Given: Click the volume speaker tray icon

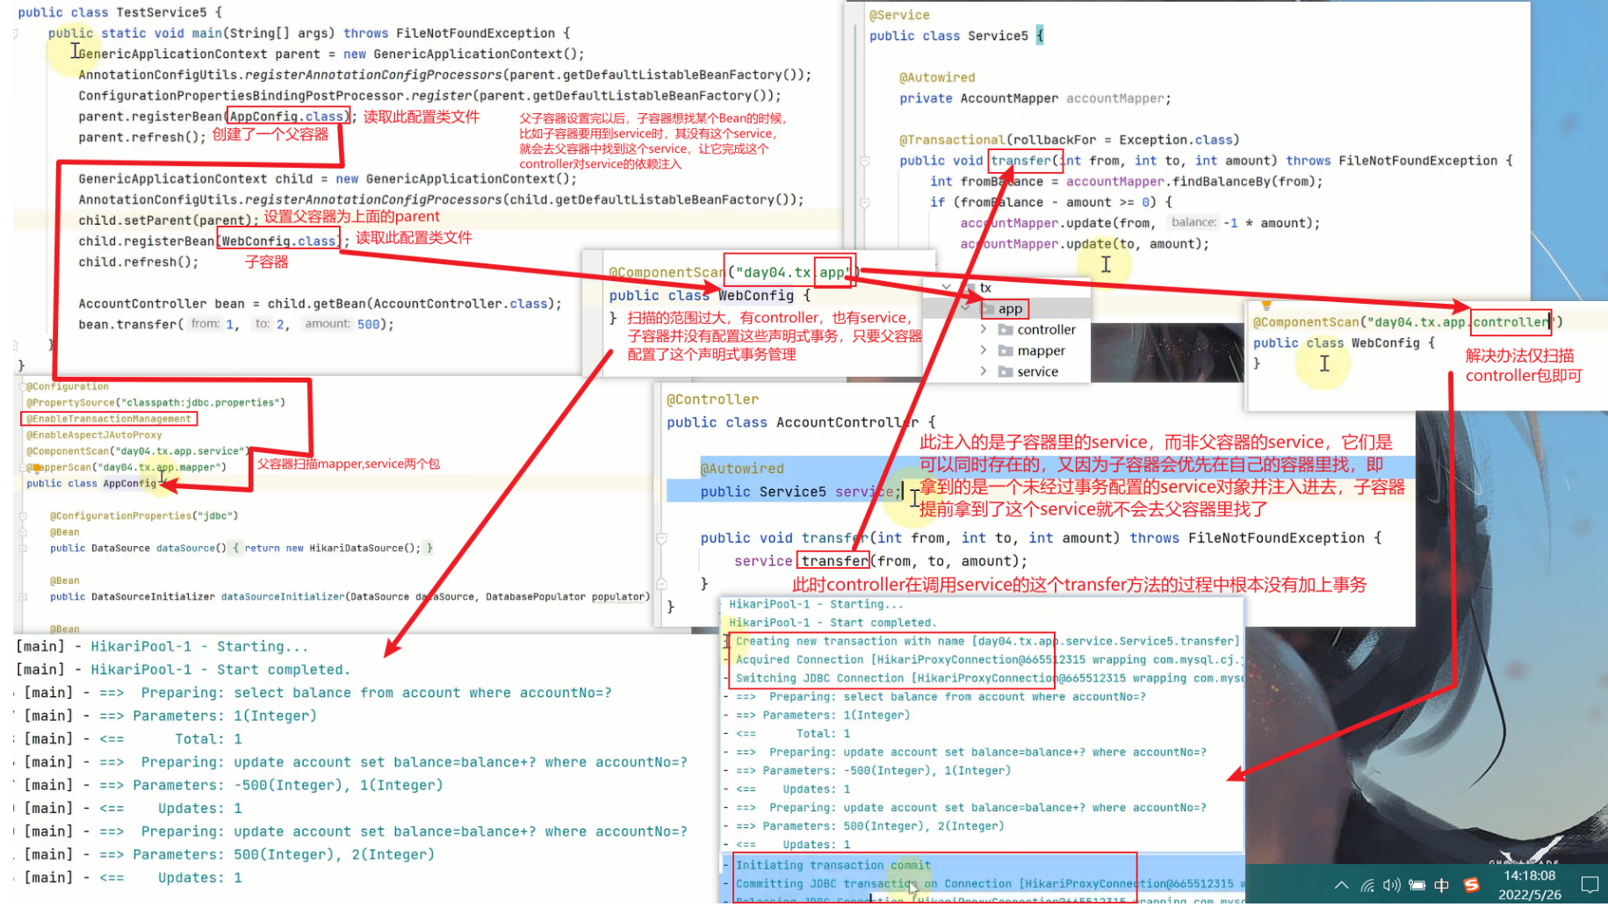Looking at the screenshot, I should [x=1391, y=885].
